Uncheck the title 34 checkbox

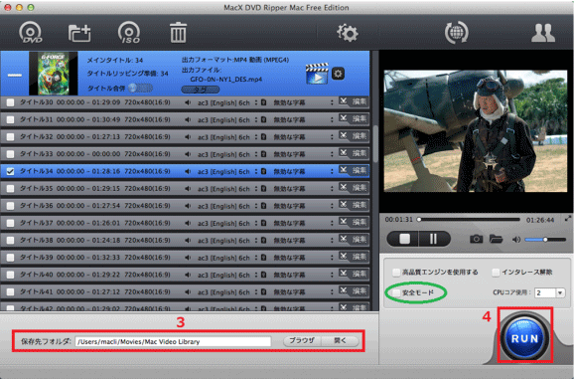coord(10,171)
